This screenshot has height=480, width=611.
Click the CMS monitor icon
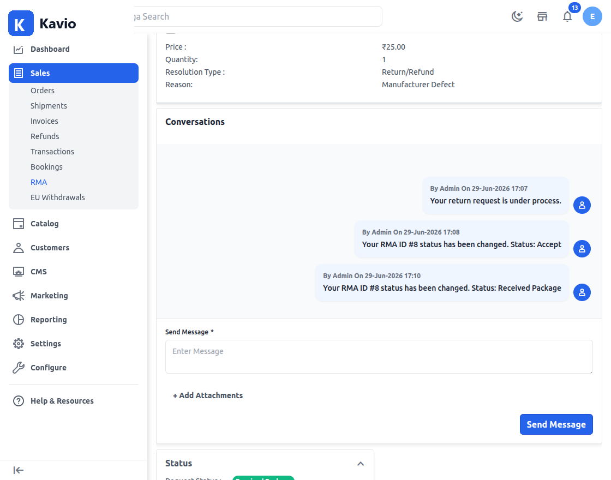point(19,272)
